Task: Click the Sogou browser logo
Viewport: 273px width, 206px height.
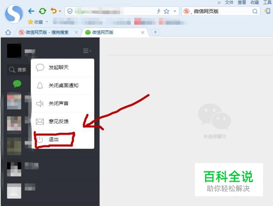Action: 14,14
